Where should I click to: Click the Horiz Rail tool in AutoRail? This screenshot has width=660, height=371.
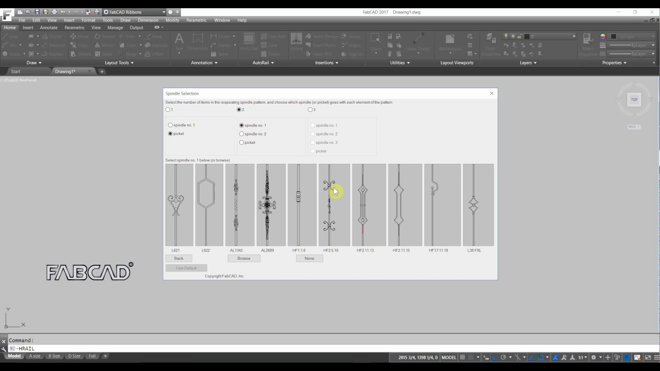pos(249,42)
